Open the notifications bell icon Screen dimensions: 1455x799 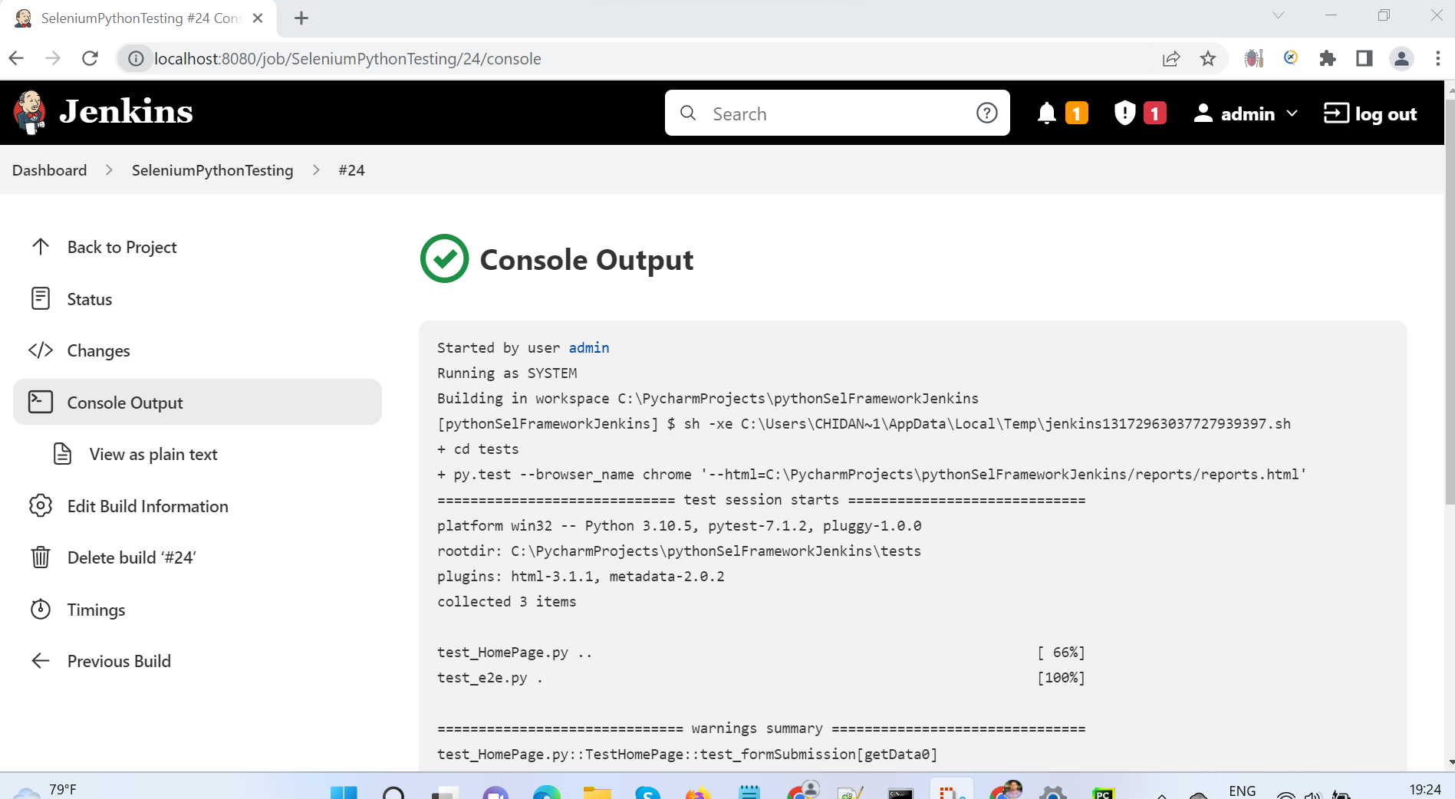click(1046, 113)
